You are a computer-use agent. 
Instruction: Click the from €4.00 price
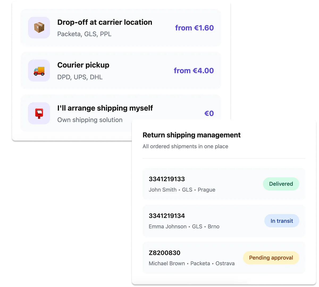[194, 71]
